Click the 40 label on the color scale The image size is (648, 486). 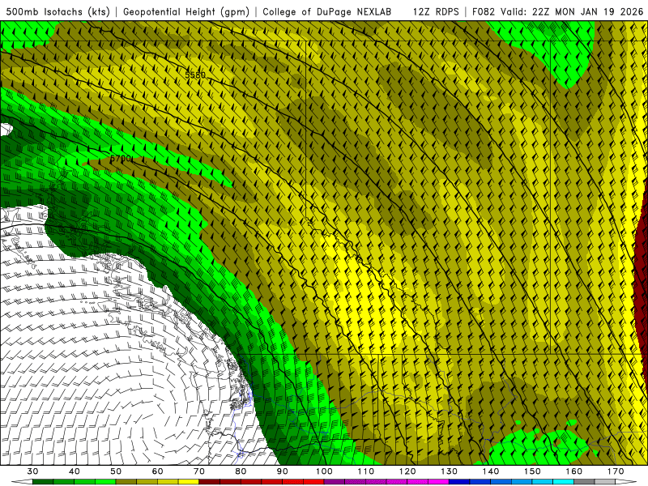[x=75, y=471]
